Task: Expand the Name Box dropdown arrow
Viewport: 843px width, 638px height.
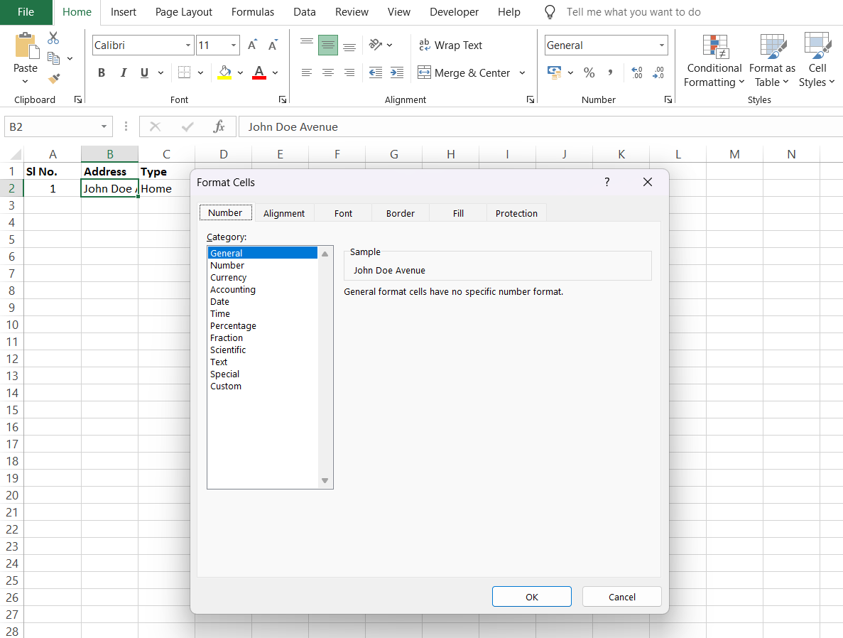Action: (x=104, y=127)
